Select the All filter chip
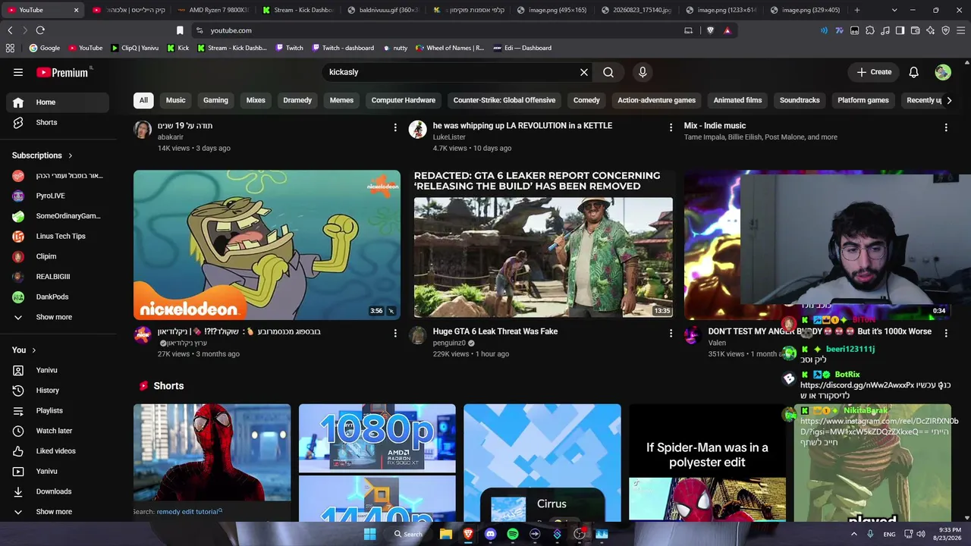Viewport: 971px width, 546px height. 143,100
